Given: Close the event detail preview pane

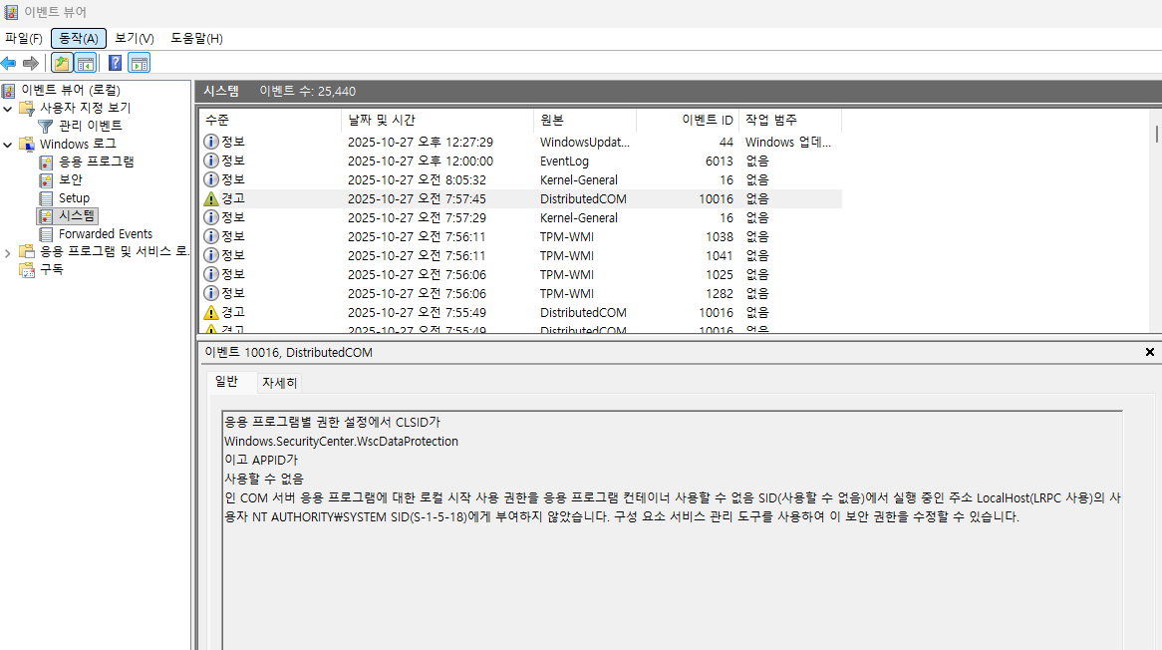Looking at the screenshot, I should (x=1149, y=353).
